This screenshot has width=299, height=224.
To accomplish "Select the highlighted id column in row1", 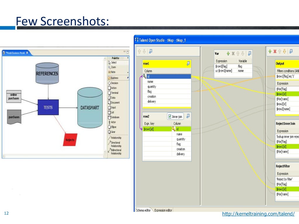I will (167, 77).
